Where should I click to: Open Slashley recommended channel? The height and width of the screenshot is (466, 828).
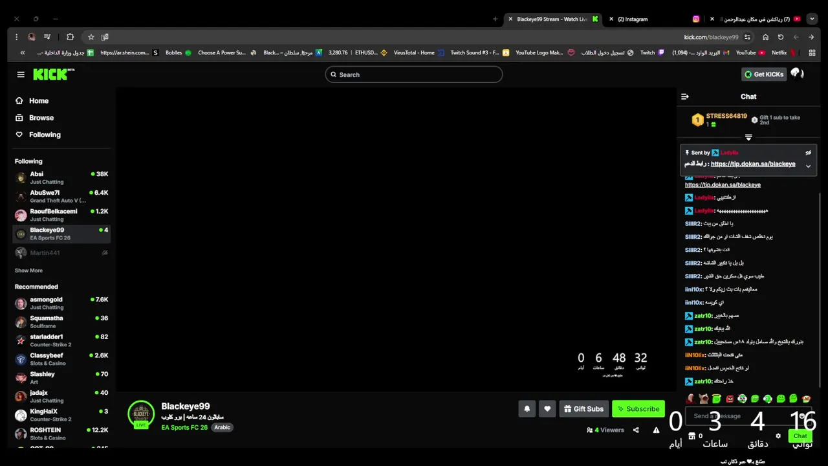pyautogui.click(x=61, y=378)
